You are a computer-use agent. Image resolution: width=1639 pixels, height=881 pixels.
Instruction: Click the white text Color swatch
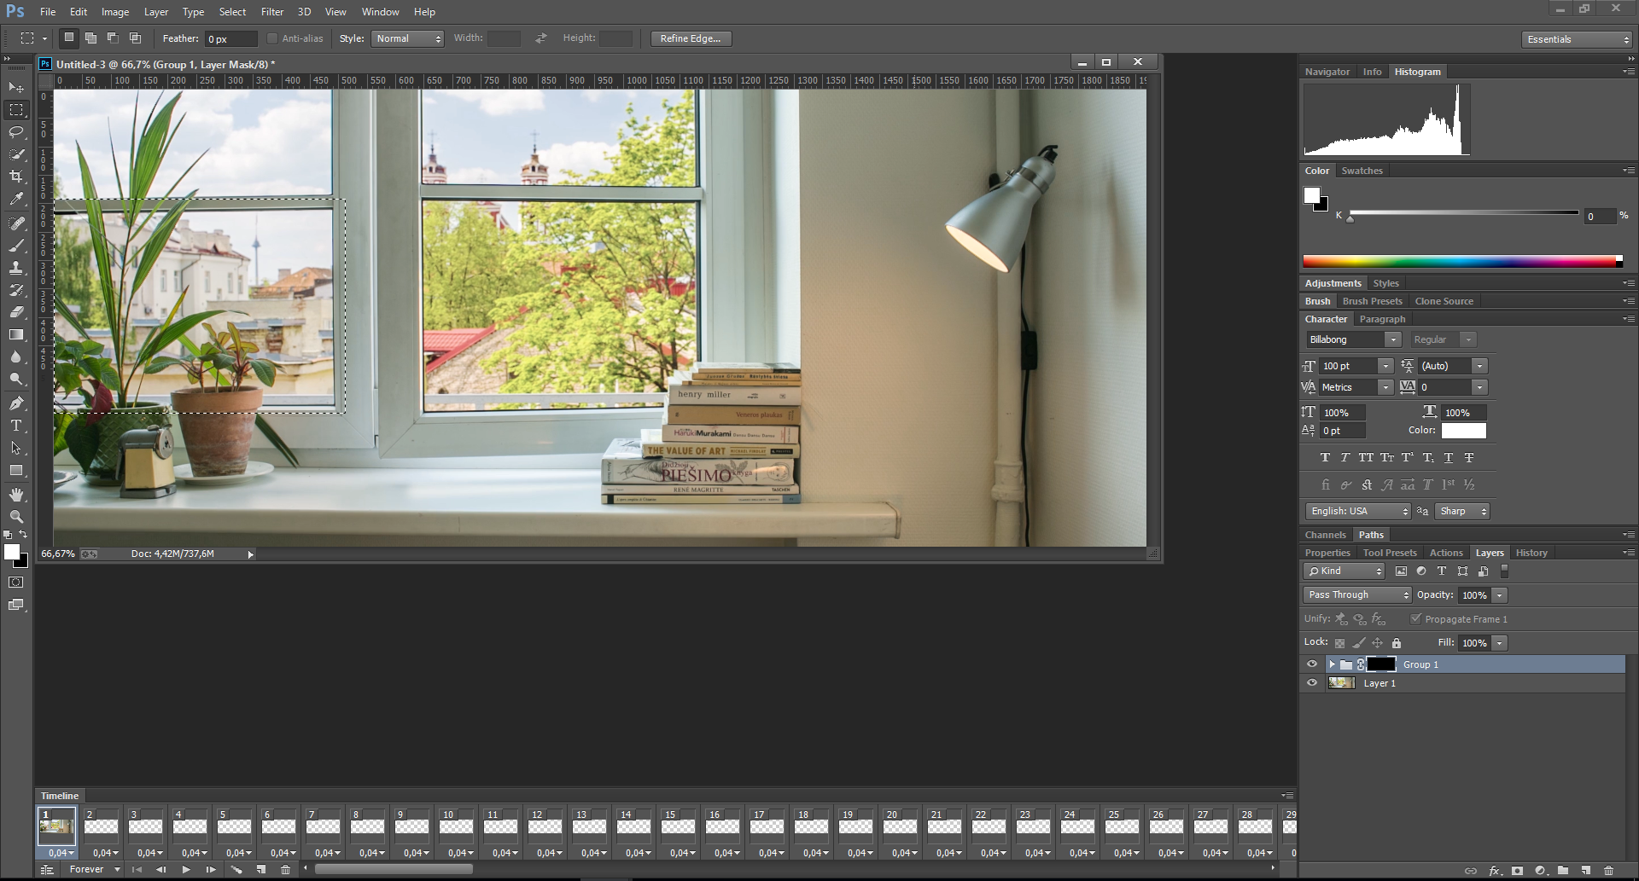point(1463,431)
